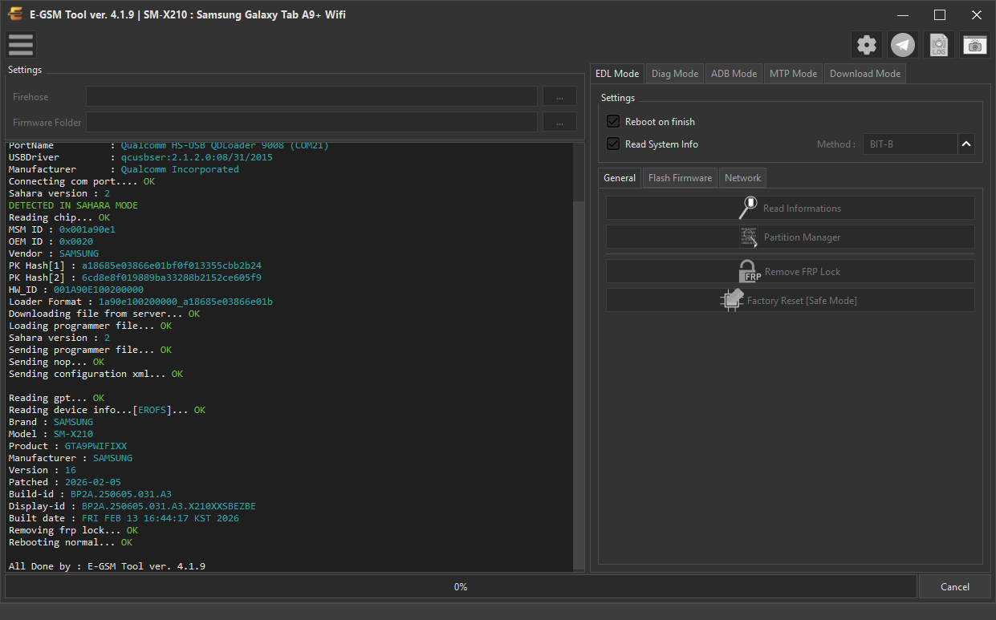Switch to the Download Mode tab
The width and height of the screenshot is (996, 620).
coord(865,73)
